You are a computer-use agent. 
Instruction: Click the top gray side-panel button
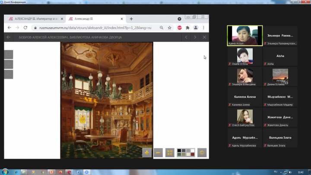pyautogui.click(x=9, y=54)
